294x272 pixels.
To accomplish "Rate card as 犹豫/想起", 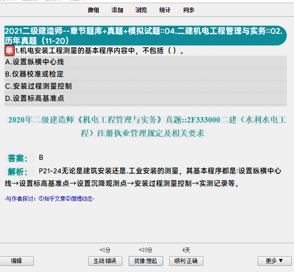I will tap(146, 261).
